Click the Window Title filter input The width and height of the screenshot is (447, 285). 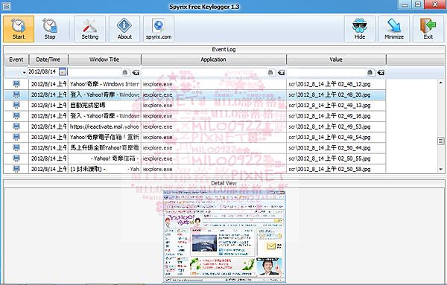coord(95,72)
